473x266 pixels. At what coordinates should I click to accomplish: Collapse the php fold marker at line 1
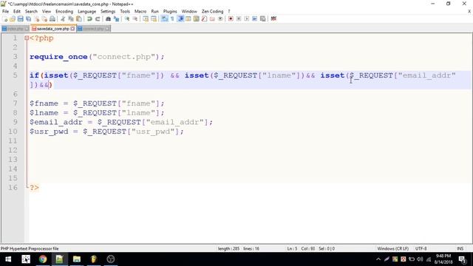click(27, 38)
